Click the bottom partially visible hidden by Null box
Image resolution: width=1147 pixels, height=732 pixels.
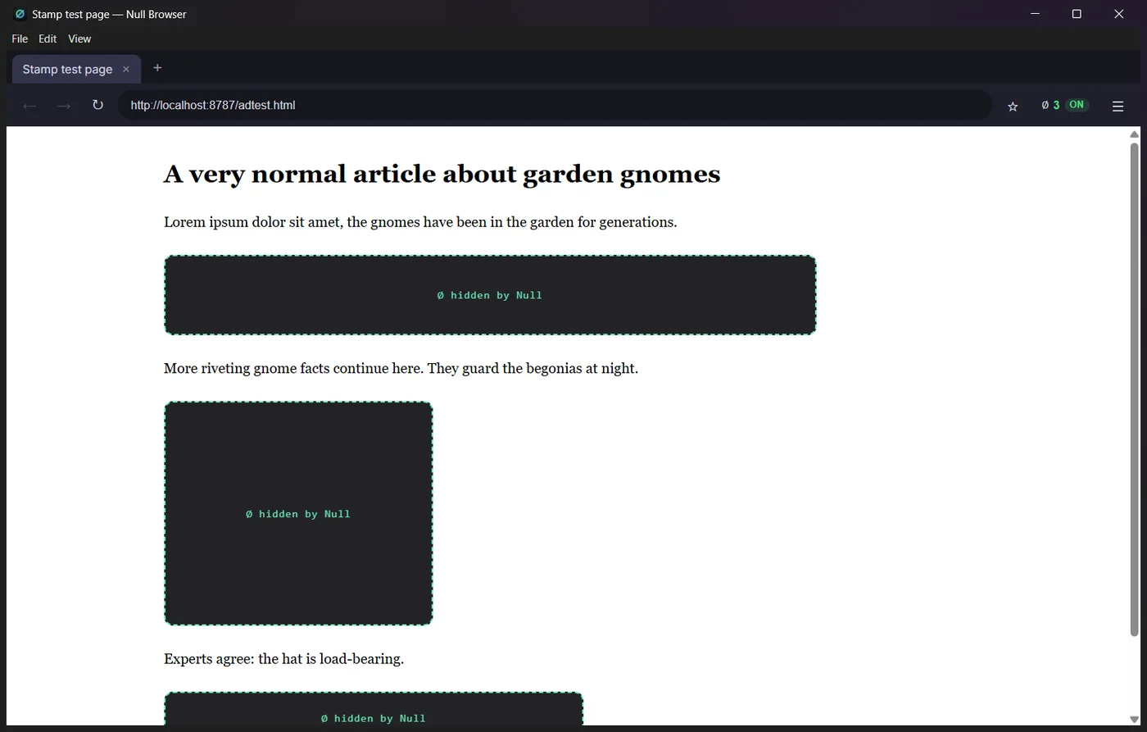[x=374, y=709]
